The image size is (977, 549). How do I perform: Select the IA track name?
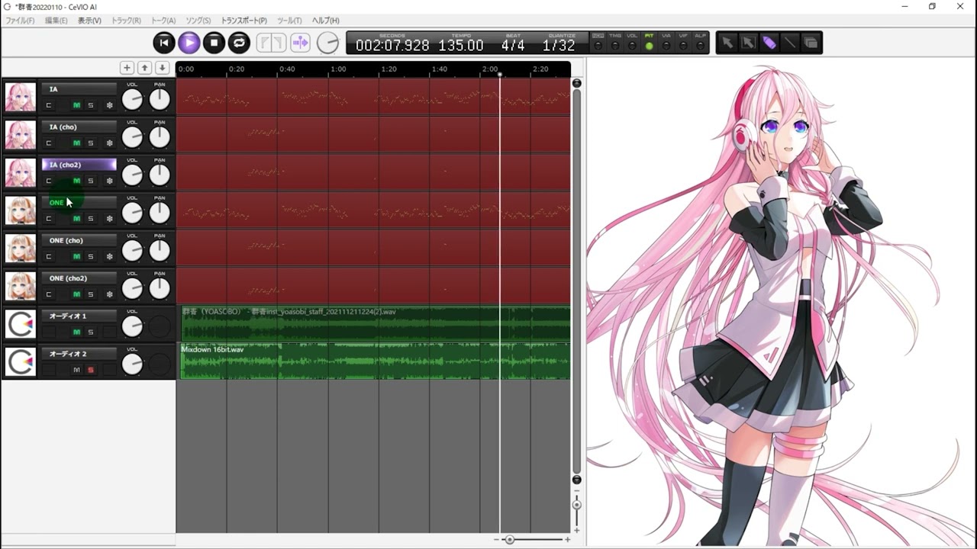pos(79,89)
